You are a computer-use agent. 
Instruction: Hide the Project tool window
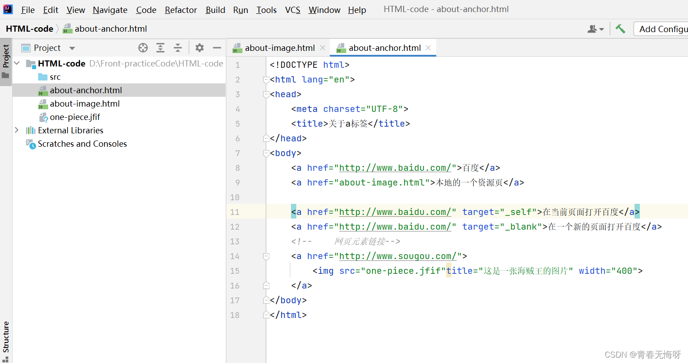217,48
